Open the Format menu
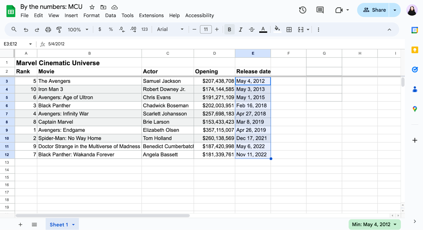The image size is (423, 230). click(92, 15)
